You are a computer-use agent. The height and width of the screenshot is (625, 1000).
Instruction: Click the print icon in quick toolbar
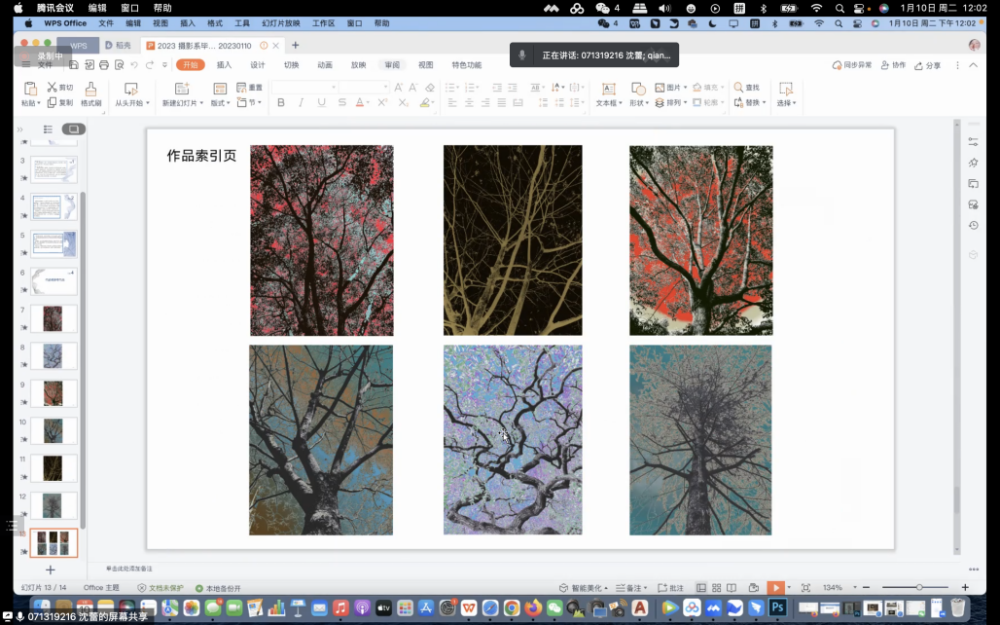pyautogui.click(x=103, y=65)
